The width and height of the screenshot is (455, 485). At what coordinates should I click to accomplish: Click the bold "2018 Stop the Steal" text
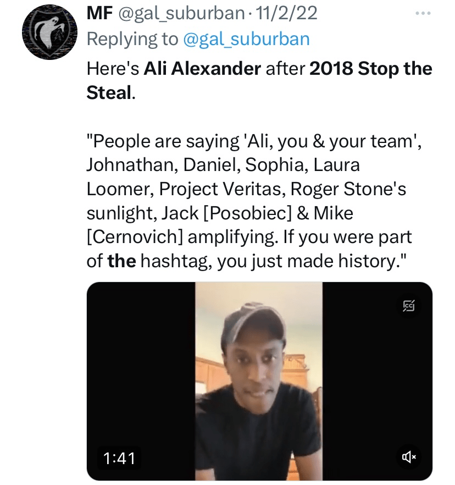370,69
